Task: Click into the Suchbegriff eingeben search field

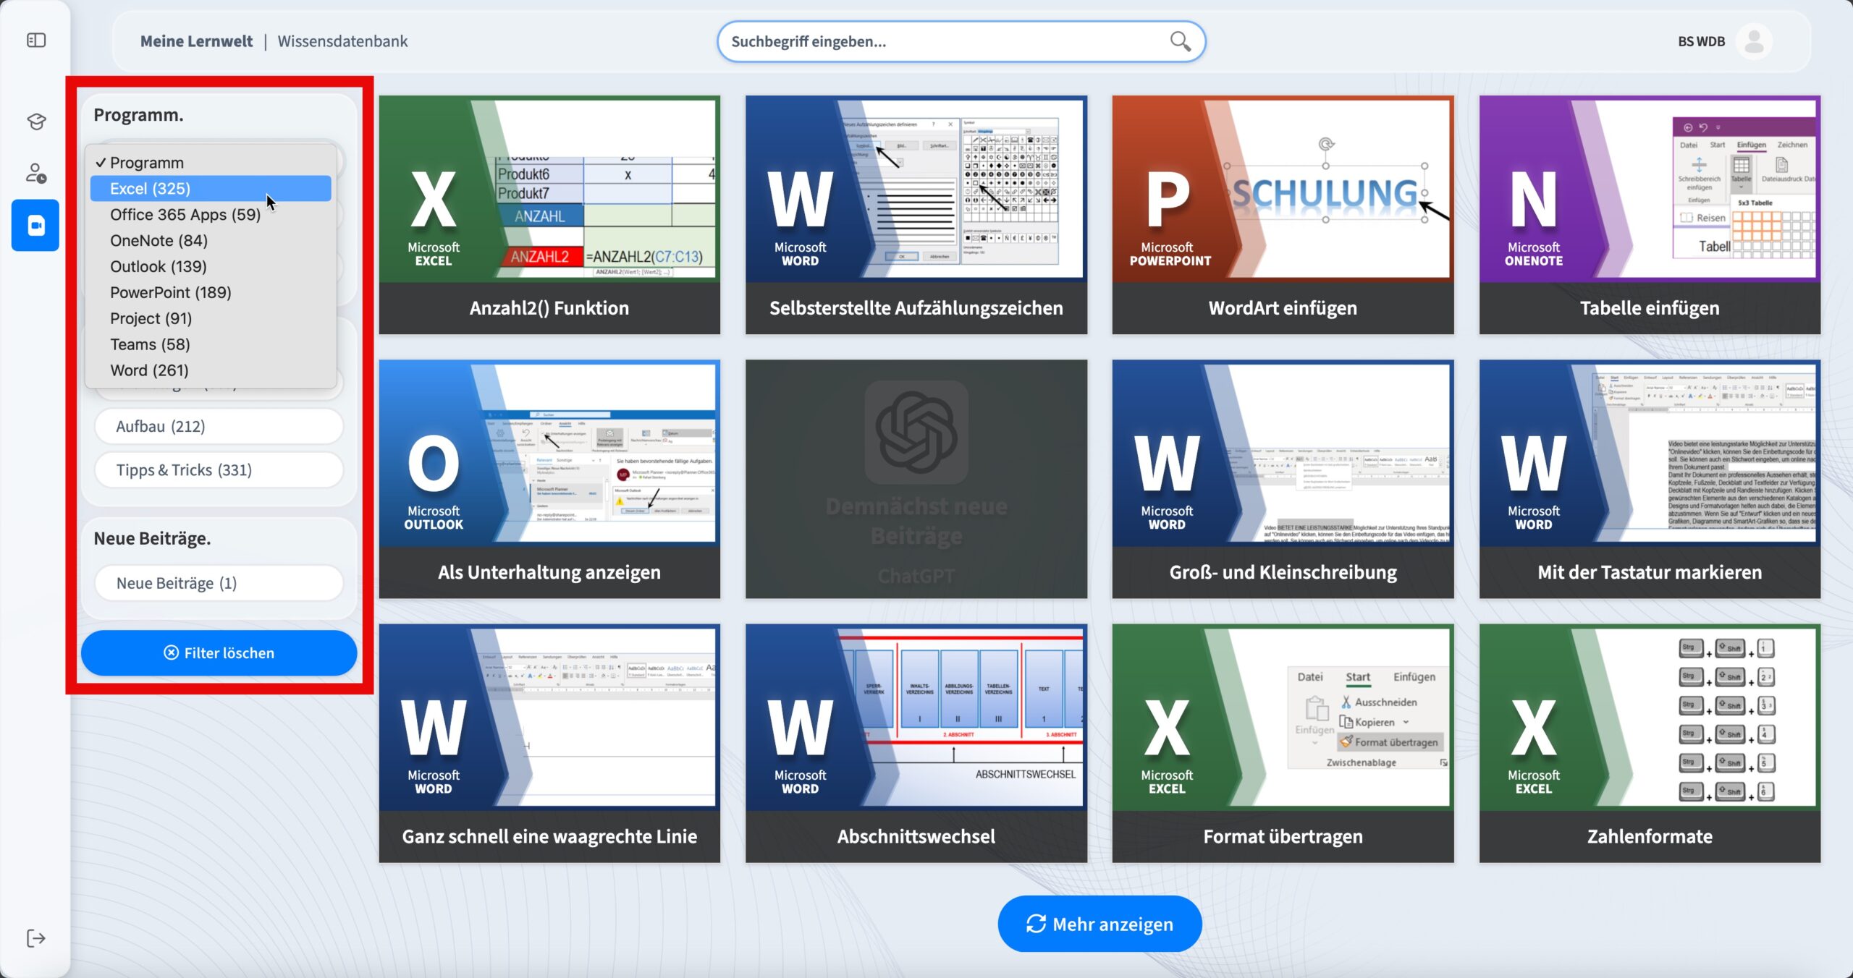Action: click(x=961, y=41)
